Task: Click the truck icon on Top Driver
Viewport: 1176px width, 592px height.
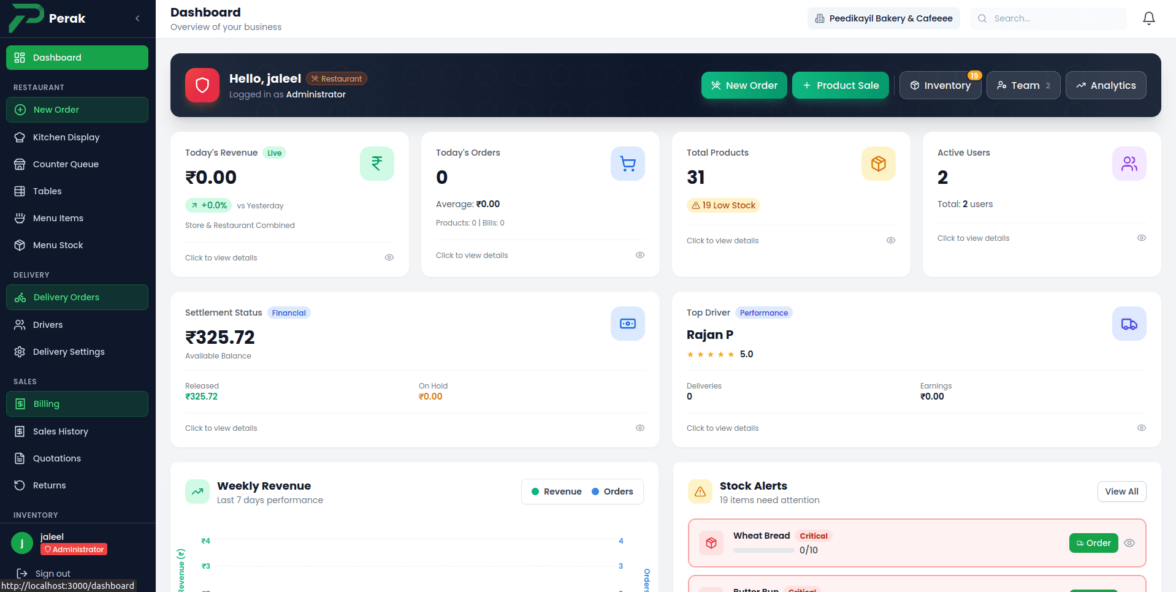Action: click(x=1129, y=324)
